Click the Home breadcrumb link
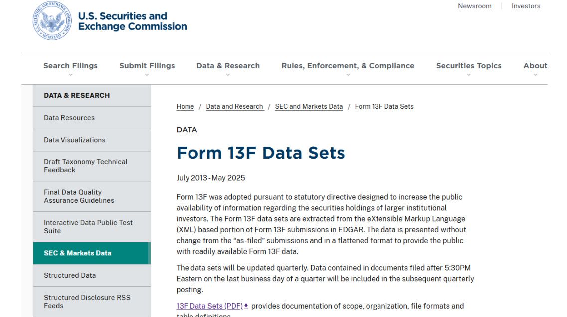The image size is (567, 317). click(x=185, y=106)
